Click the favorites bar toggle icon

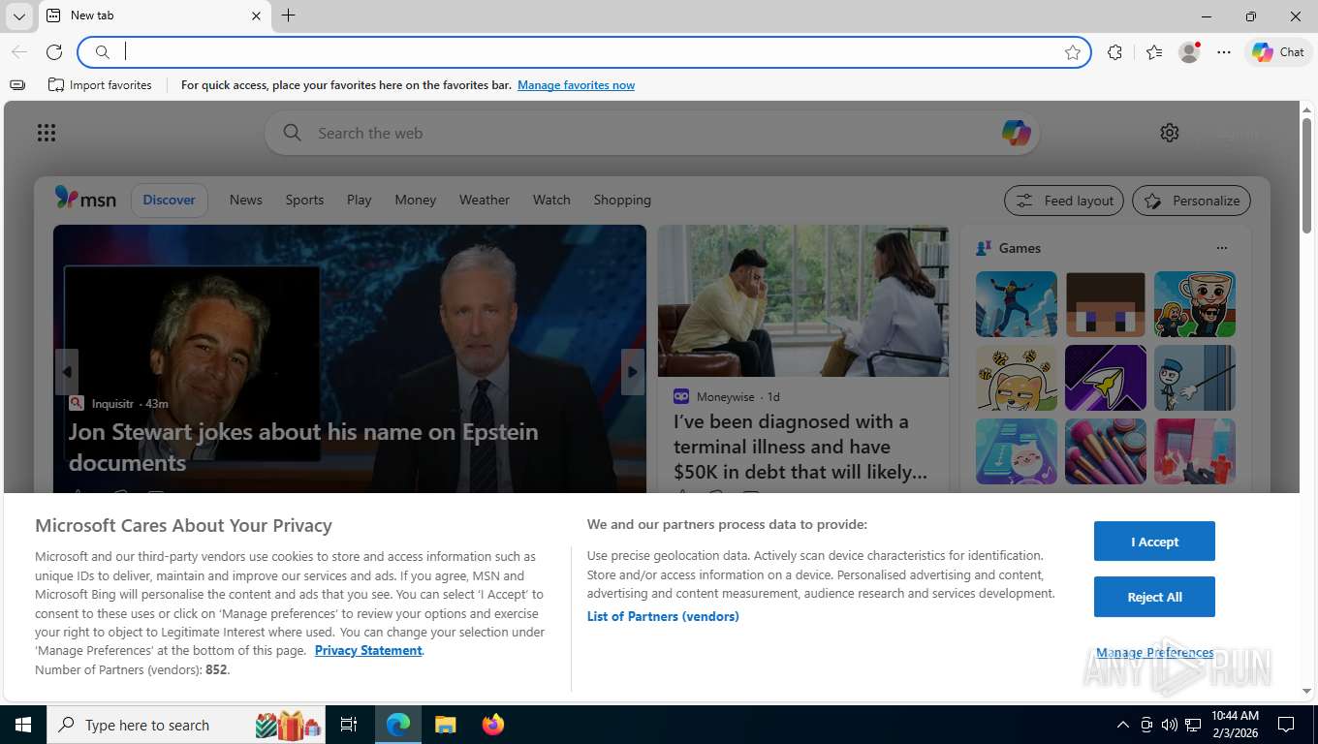[17, 85]
